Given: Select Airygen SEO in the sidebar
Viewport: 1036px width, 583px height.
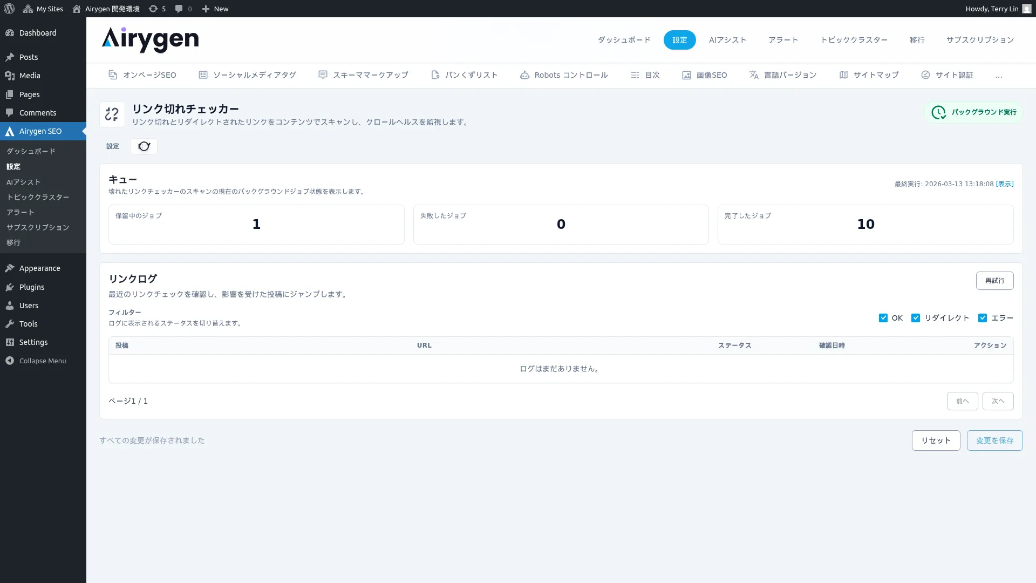Looking at the screenshot, I should (x=43, y=131).
